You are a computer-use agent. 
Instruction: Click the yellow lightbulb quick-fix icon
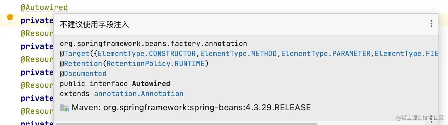10,18
